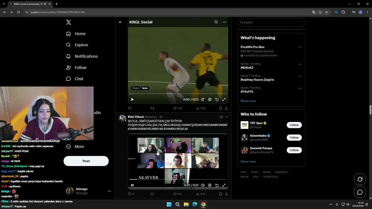The image size is (372, 209).
Task: Open Explore in the X sidebar
Action: point(77,45)
